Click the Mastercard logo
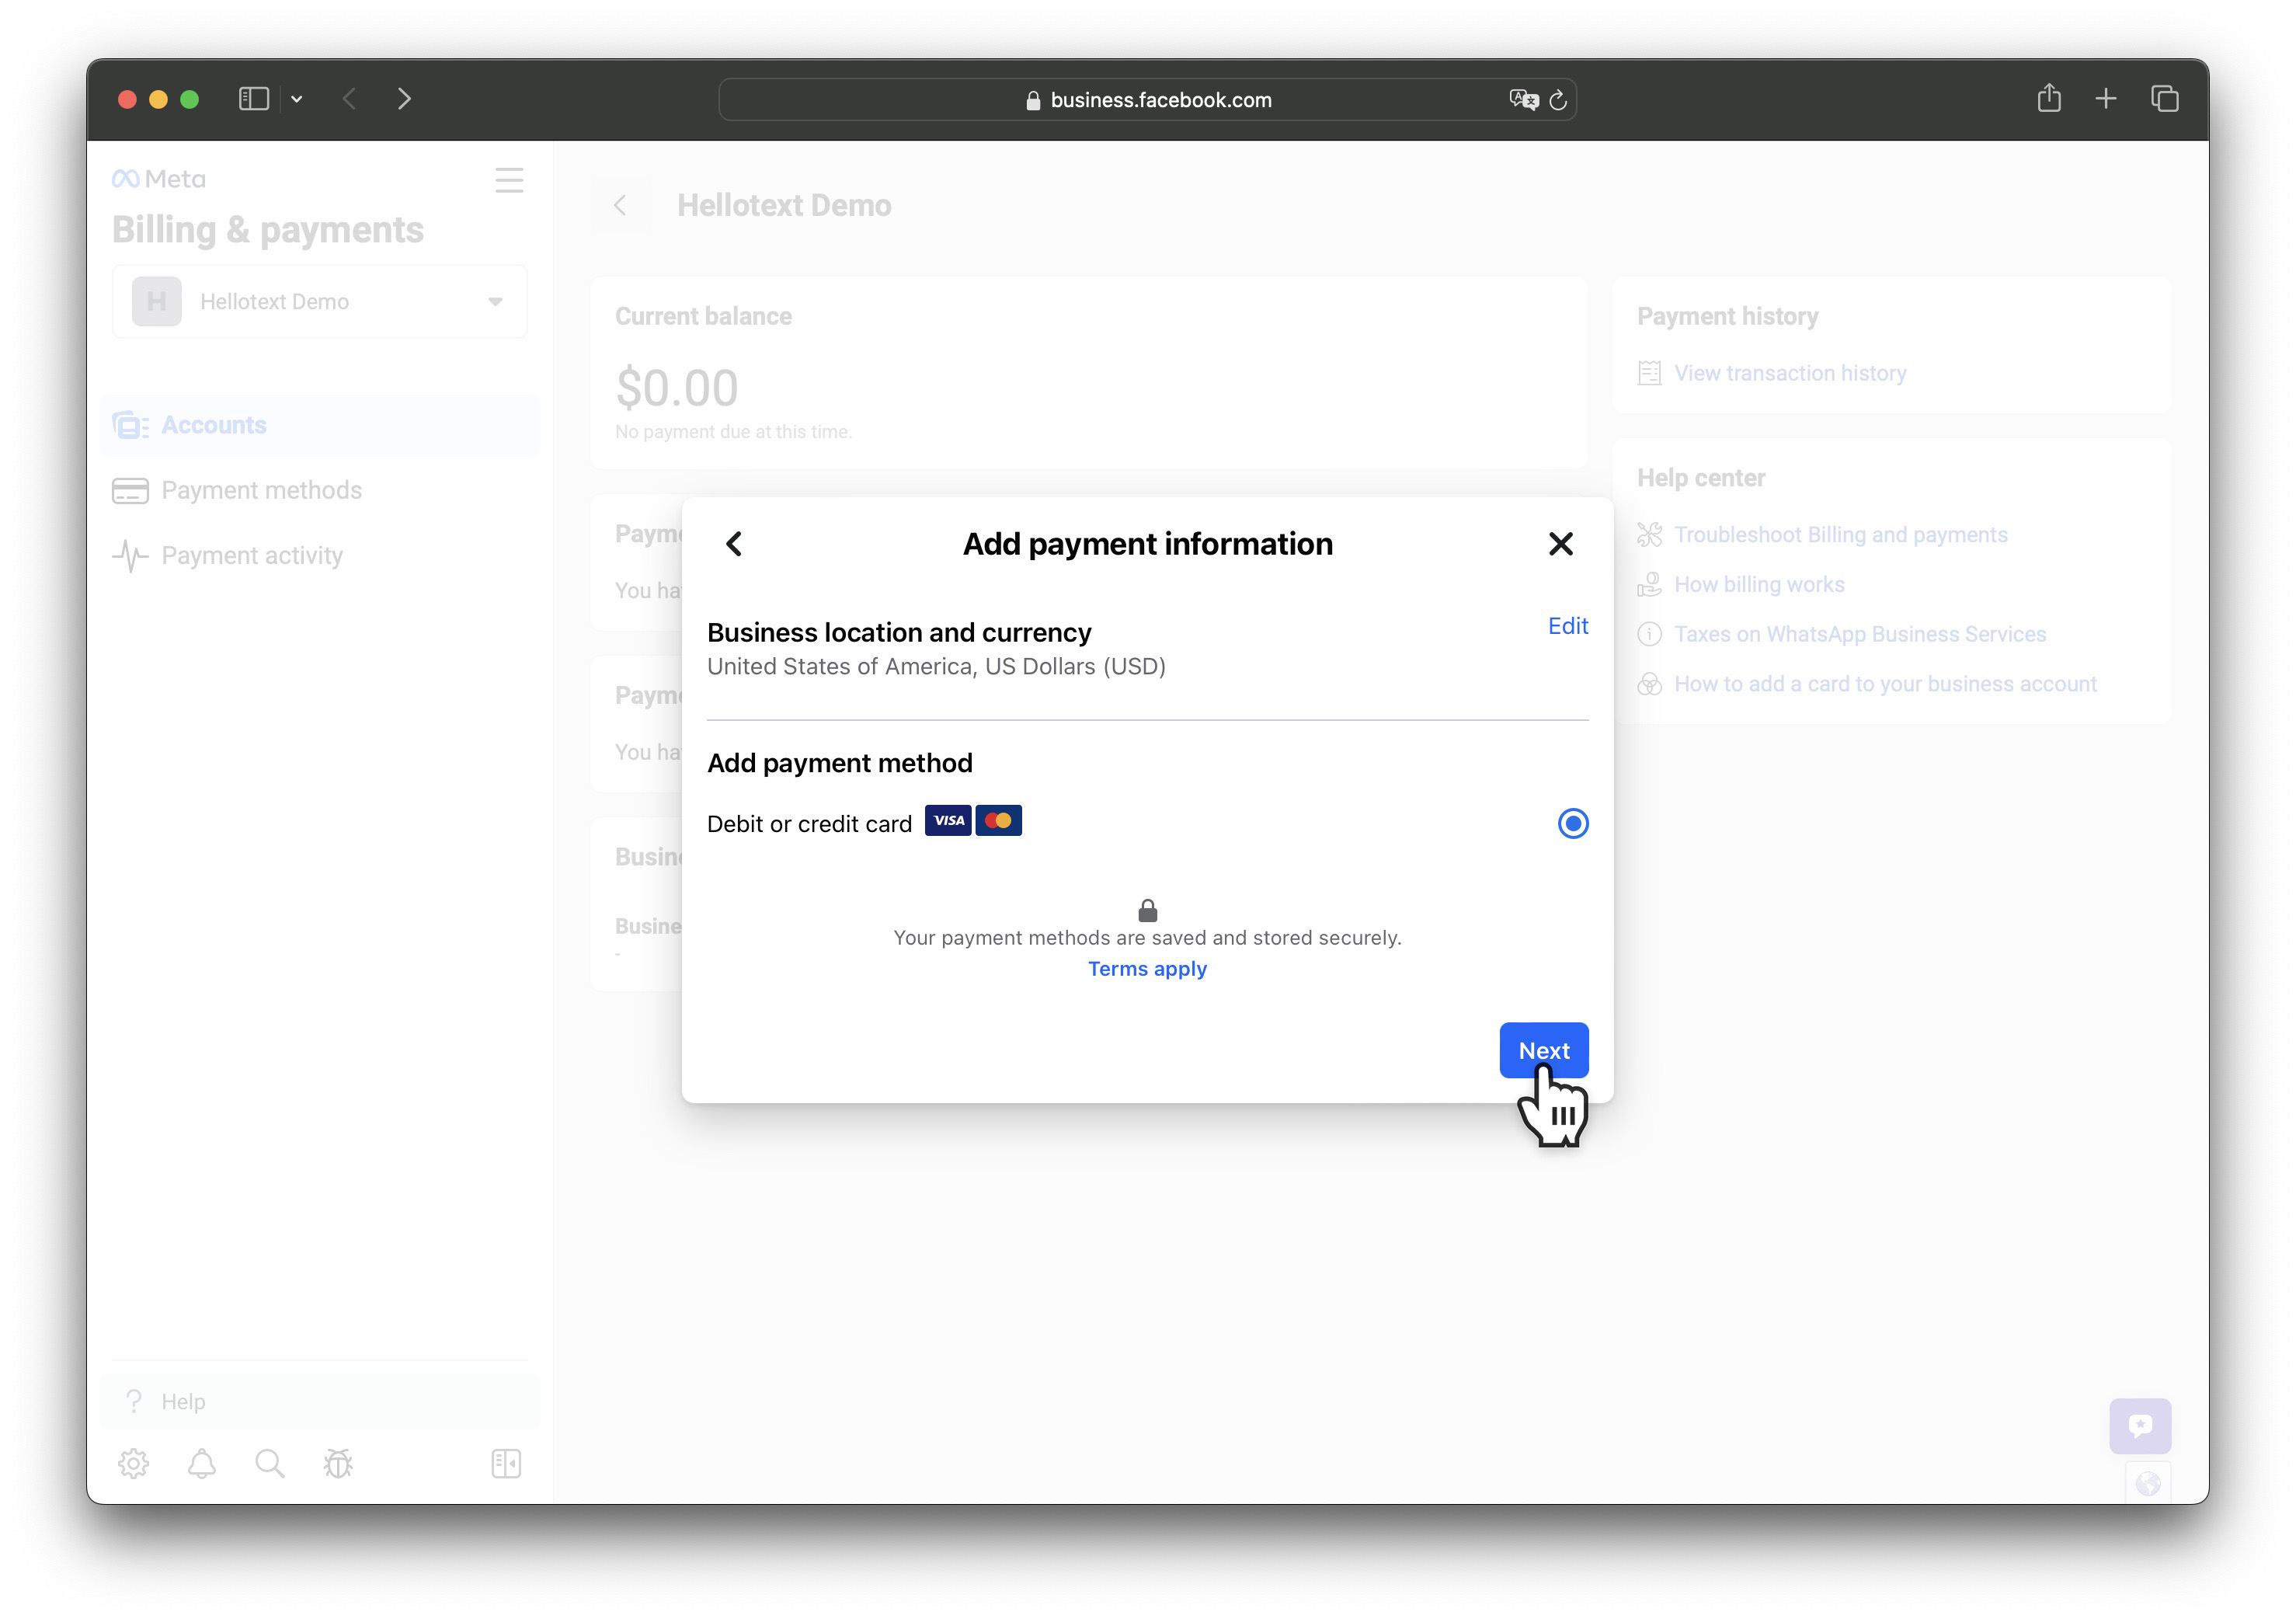Screen dimensions: 2296x1619 (x=998, y=821)
